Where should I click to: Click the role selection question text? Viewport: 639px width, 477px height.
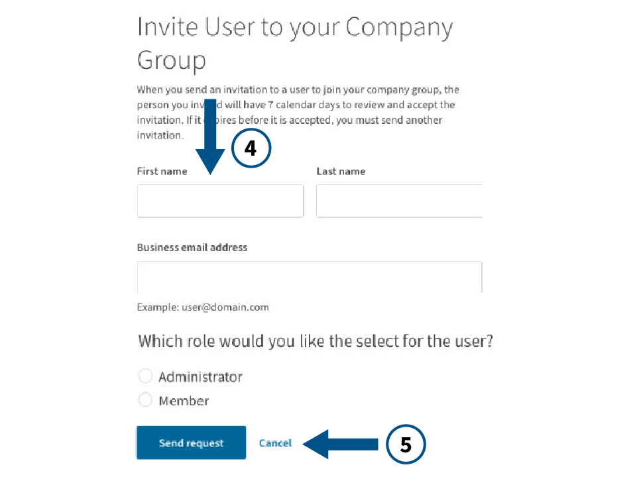[315, 341]
